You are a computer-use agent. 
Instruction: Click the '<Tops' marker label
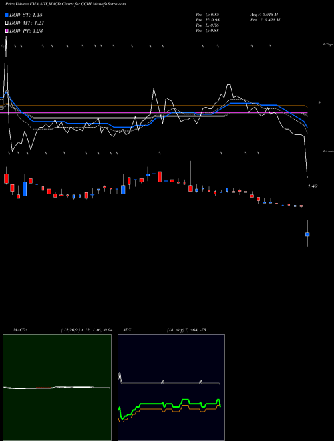328,45
